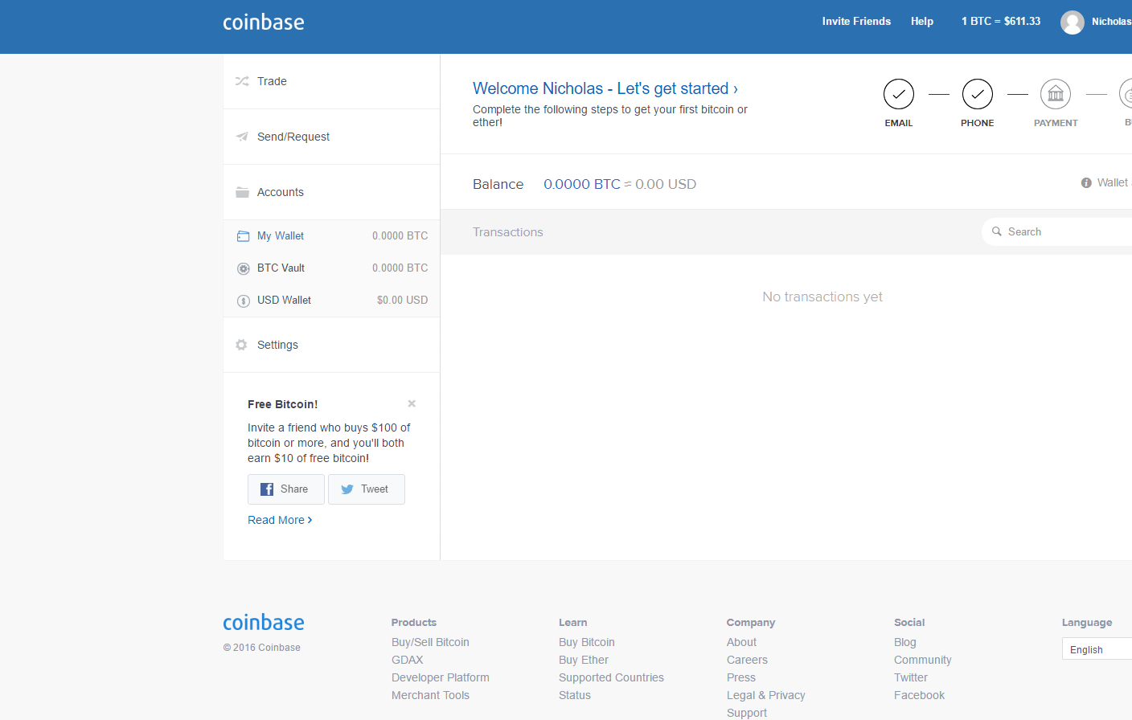
Task: Click the user avatar icon in header
Action: pyautogui.click(x=1072, y=22)
